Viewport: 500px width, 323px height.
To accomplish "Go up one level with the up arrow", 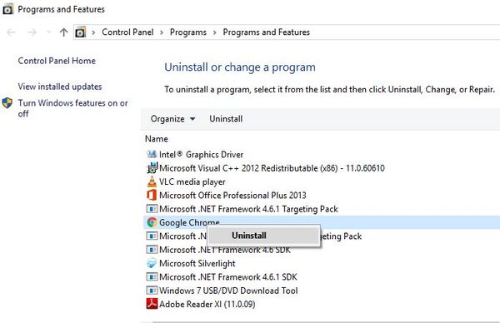I will (x=64, y=32).
